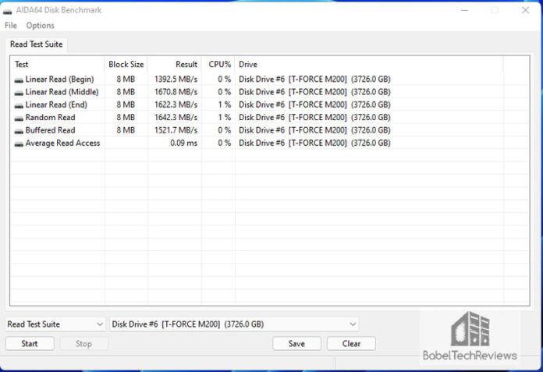The image size is (543, 372).
Task: Select the Random Read row label
Action: tap(50, 118)
